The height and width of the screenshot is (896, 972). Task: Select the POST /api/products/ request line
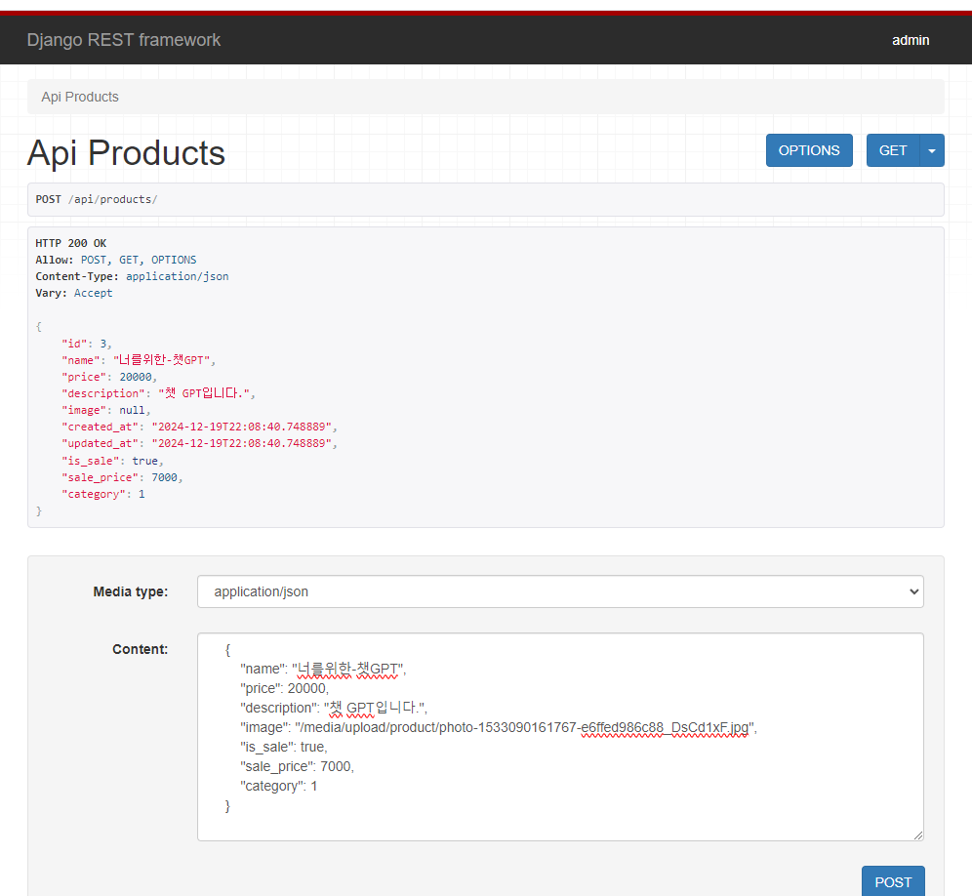tap(96, 199)
